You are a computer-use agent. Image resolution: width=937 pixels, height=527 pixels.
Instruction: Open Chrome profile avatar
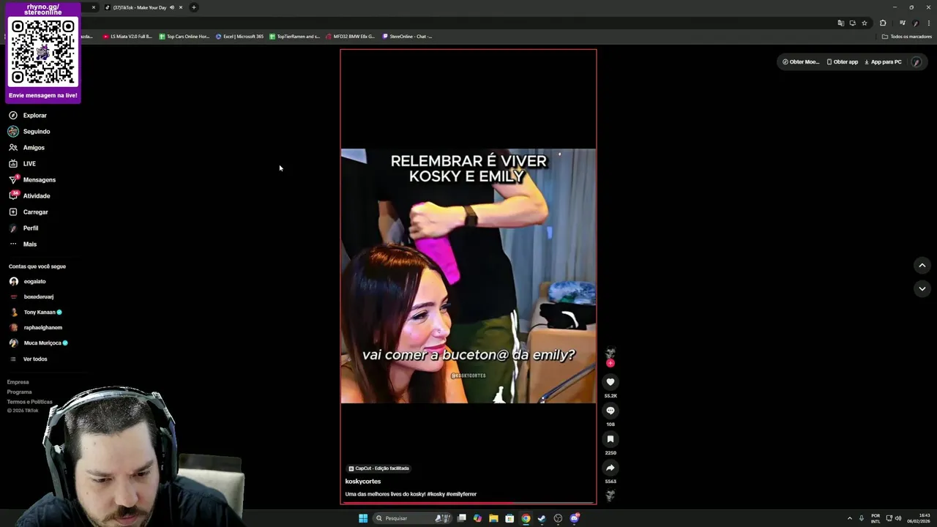coord(916,23)
